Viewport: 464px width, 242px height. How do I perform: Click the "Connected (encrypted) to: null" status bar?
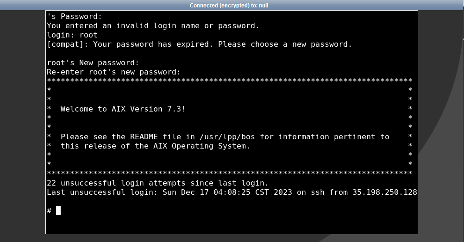[229, 6]
